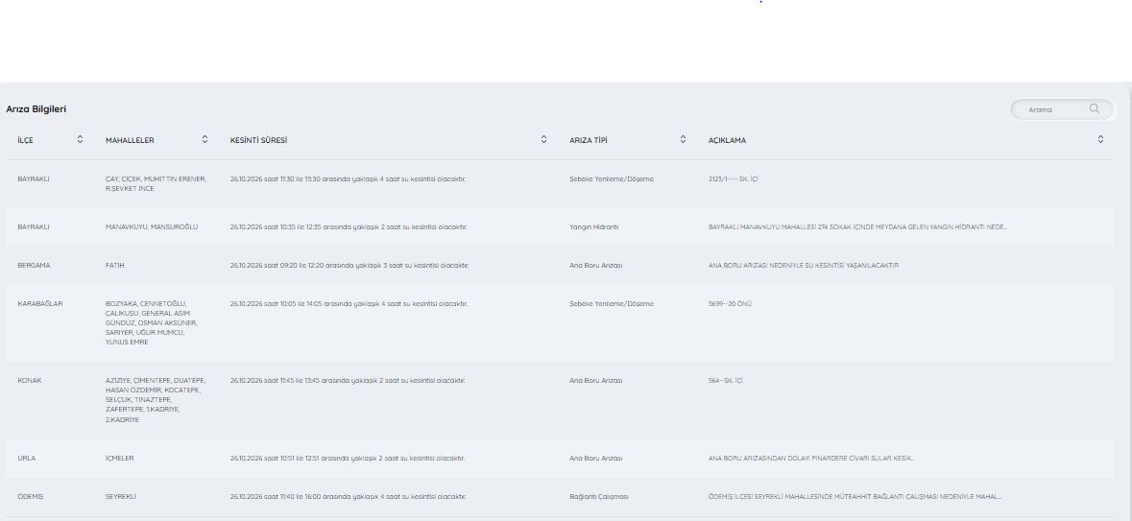The height and width of the screenshot is (521, 1132).
Task: Sort by KESİNTİ SÜRESİ arrows
Action: click(543, 140)
